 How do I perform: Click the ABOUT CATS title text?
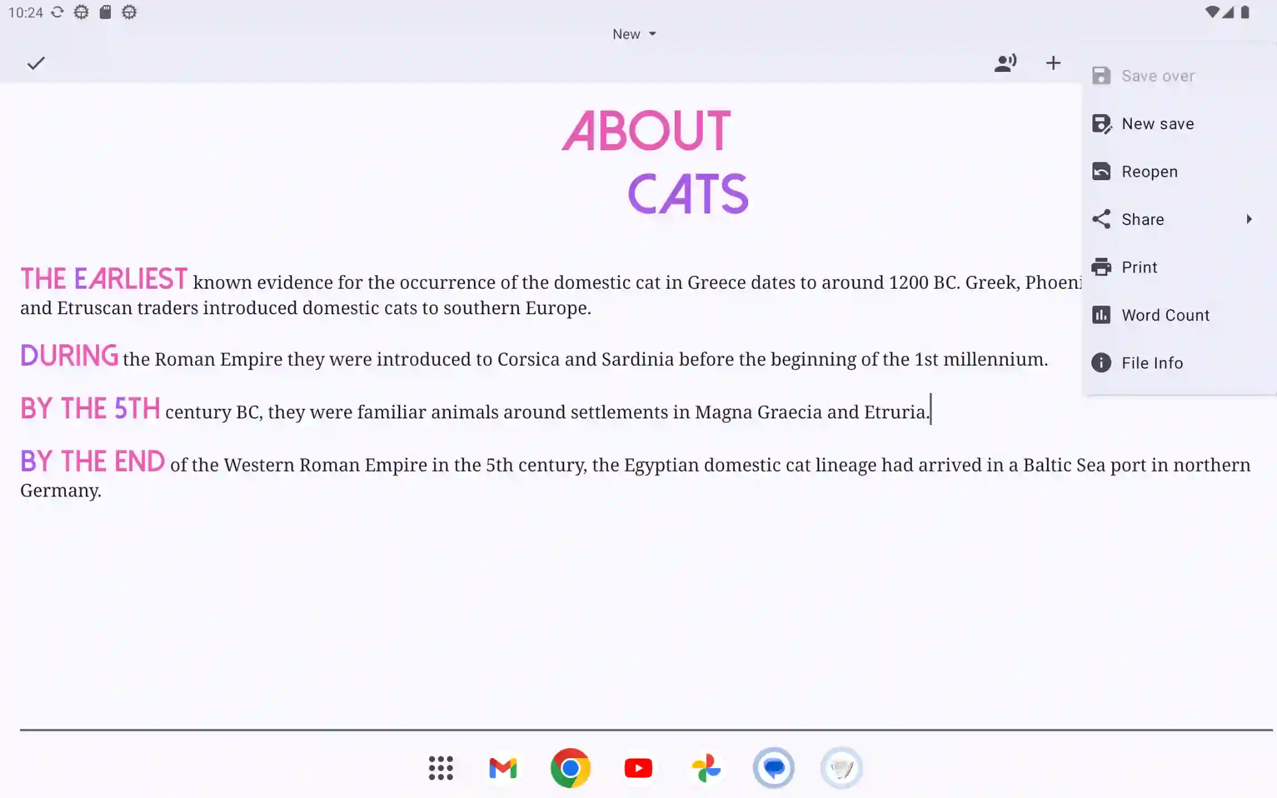655,161
